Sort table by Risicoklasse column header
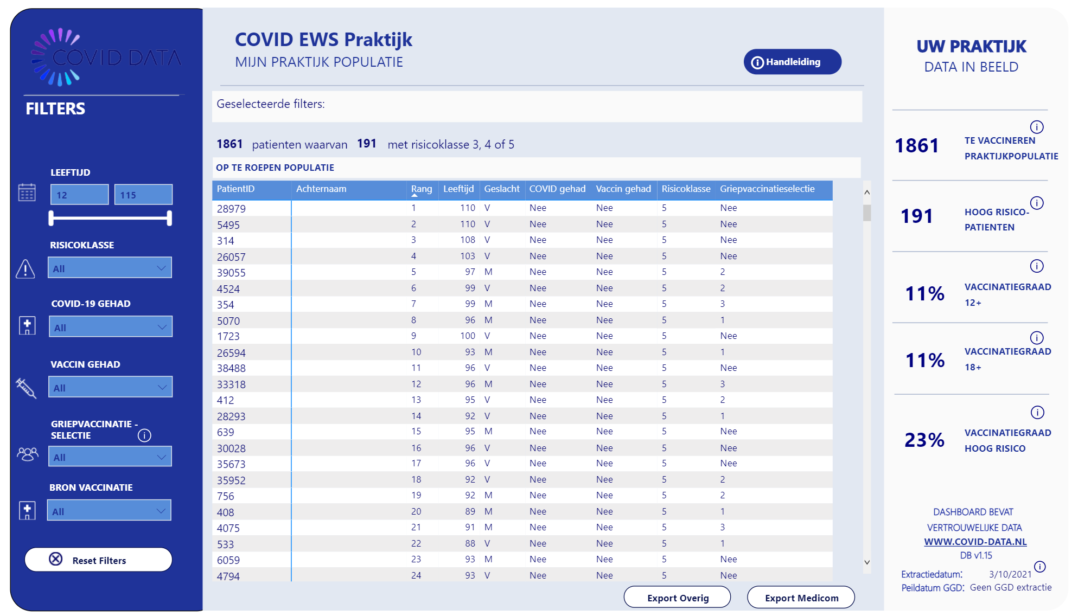This screenshot has height=616, width=1078. [x=685, y=189]
